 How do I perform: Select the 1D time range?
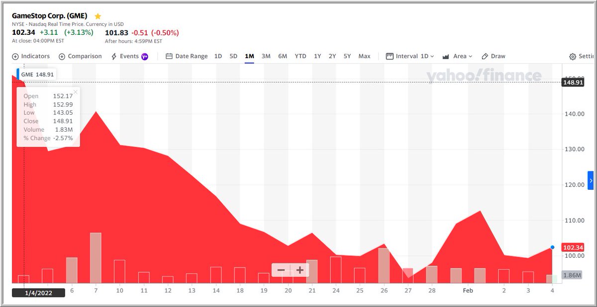pyautogui.click(x=218, y=56)
